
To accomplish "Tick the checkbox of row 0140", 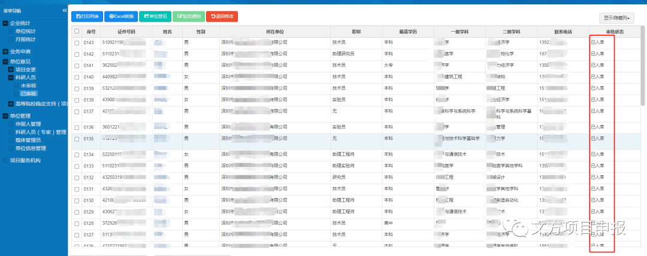I will point(77,77).
